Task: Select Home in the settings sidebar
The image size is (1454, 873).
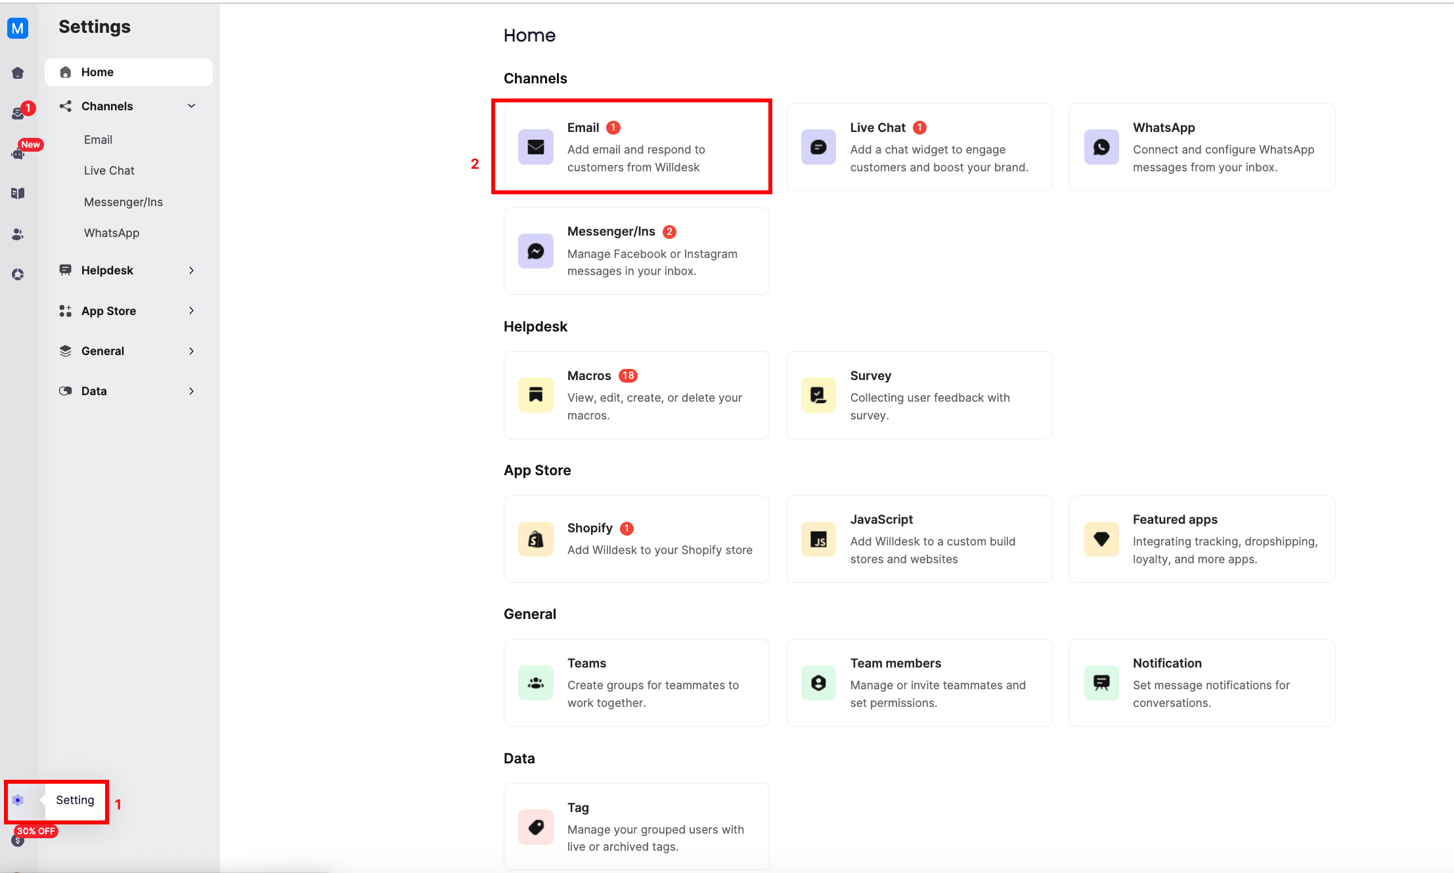Action: point(129,72)
